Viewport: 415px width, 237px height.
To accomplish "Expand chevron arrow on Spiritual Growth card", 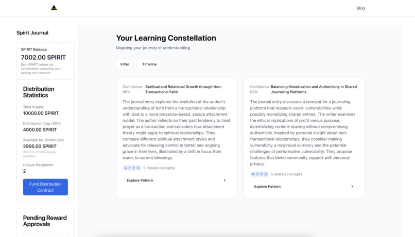I will point(224,180).
